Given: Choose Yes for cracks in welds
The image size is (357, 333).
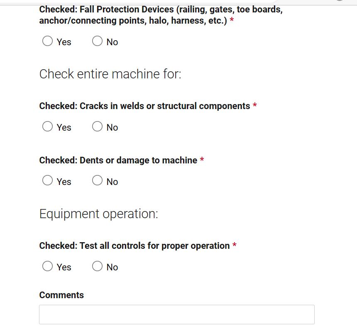Looking at the screenshot, I should [47, 126].
